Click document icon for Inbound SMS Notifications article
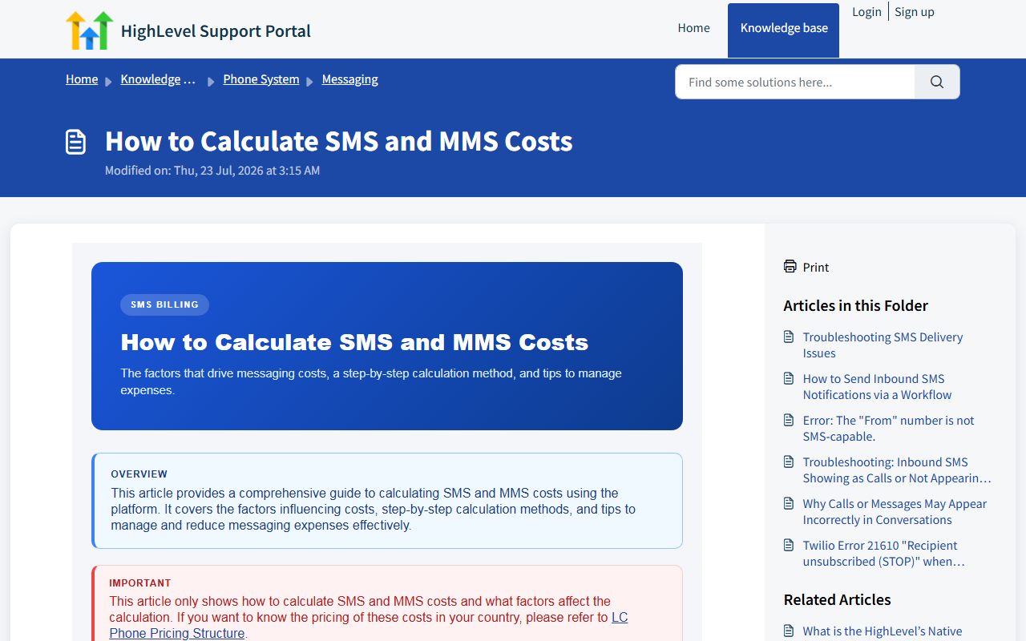Screen dimensions: 1026x641 click(789, 379)
